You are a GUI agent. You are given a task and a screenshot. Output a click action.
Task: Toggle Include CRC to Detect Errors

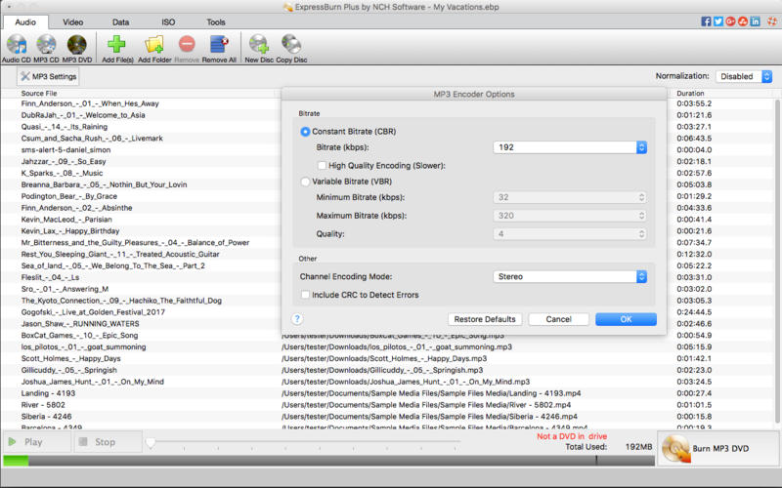[x=305, y=295]
